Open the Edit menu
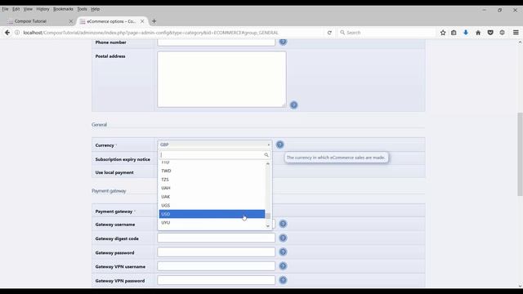523x294 pixels. [16, 9]
